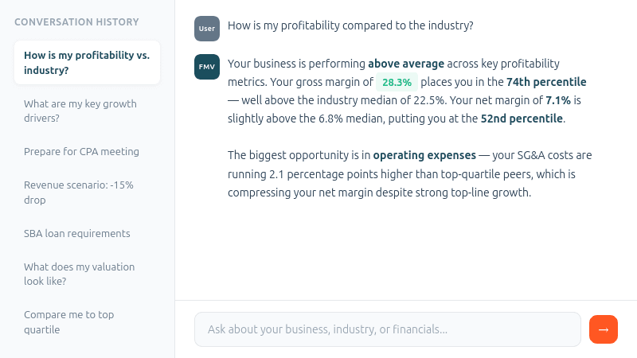Image resolution: width=637 pixels, height=358 pixels.
Task: Click the bold '52nd percentile' text
Action: click(522, 119)
